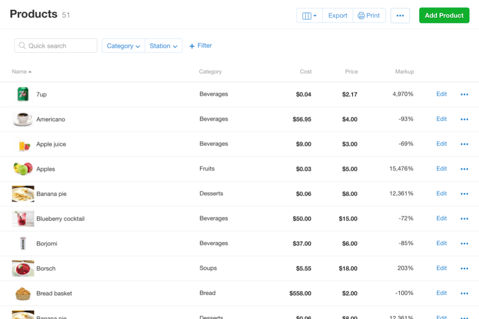Image resolution: width=479 pixels, height=319 pixels.
Task: Expand the chevron on the columns button
Action: coord(314,15)
